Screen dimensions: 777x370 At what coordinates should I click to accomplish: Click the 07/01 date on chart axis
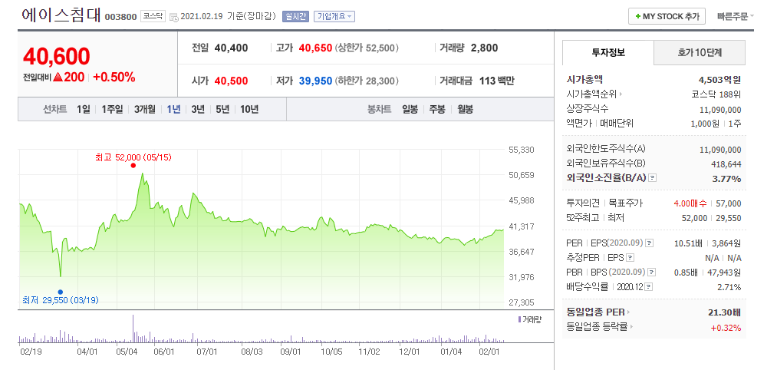coord(206,352)
